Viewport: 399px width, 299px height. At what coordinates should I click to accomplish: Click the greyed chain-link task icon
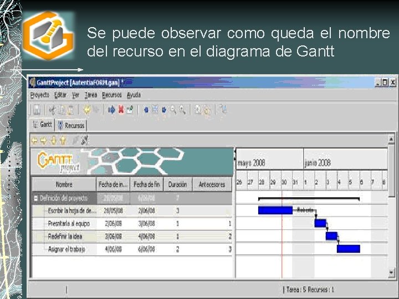[75, 140]
